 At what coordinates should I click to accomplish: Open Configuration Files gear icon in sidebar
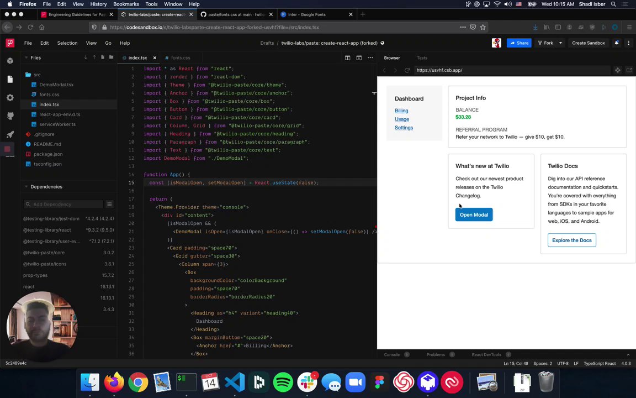click(x=10, y=97)
